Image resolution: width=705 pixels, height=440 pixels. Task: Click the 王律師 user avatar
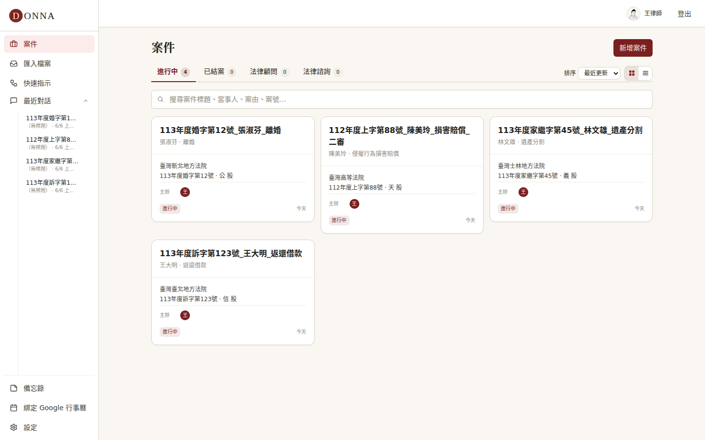click(633, 14)
